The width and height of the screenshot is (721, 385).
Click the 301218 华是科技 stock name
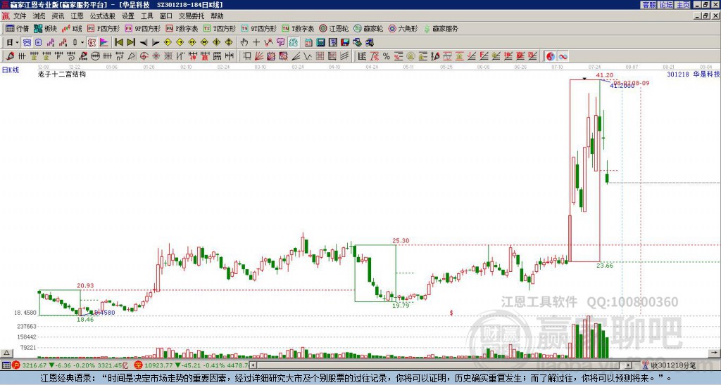click(x=694, y=74)
